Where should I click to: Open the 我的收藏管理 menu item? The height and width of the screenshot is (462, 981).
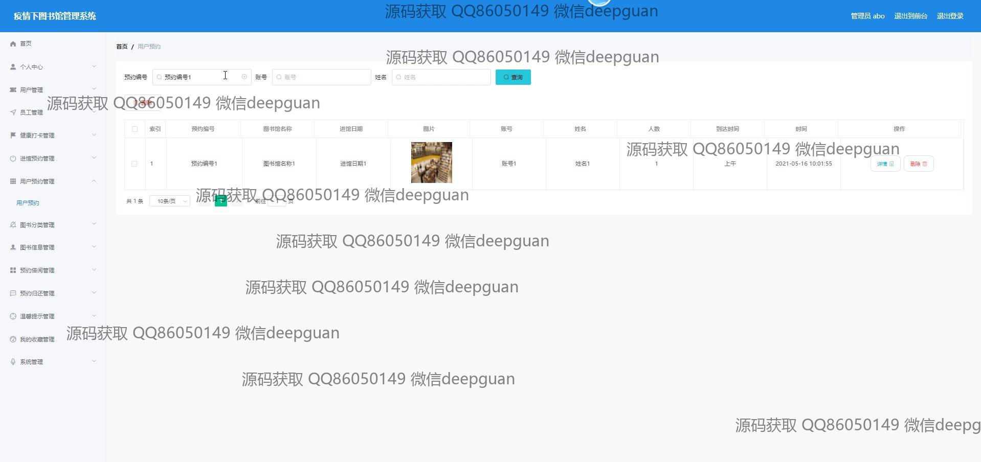[x=37, y=339]
